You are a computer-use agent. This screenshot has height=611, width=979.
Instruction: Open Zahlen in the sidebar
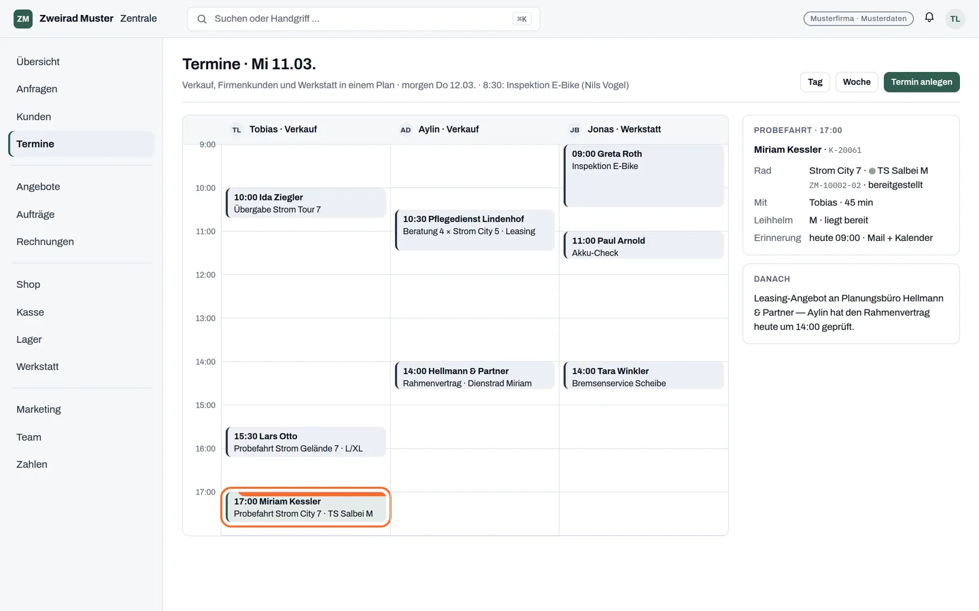82,464
